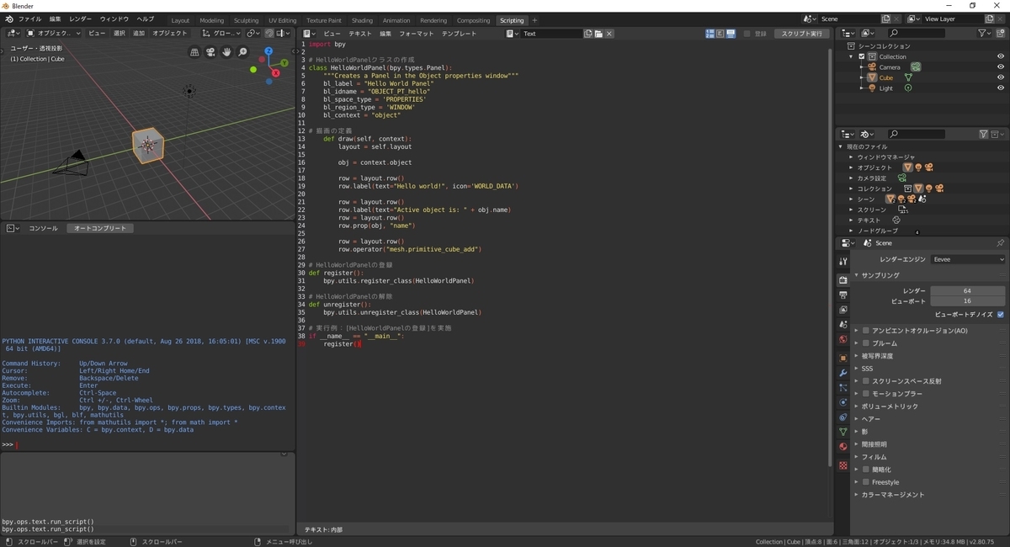1010x547 pixels.
Task: Toggle syntax highlighting in text editor
Action: [731, 34]
